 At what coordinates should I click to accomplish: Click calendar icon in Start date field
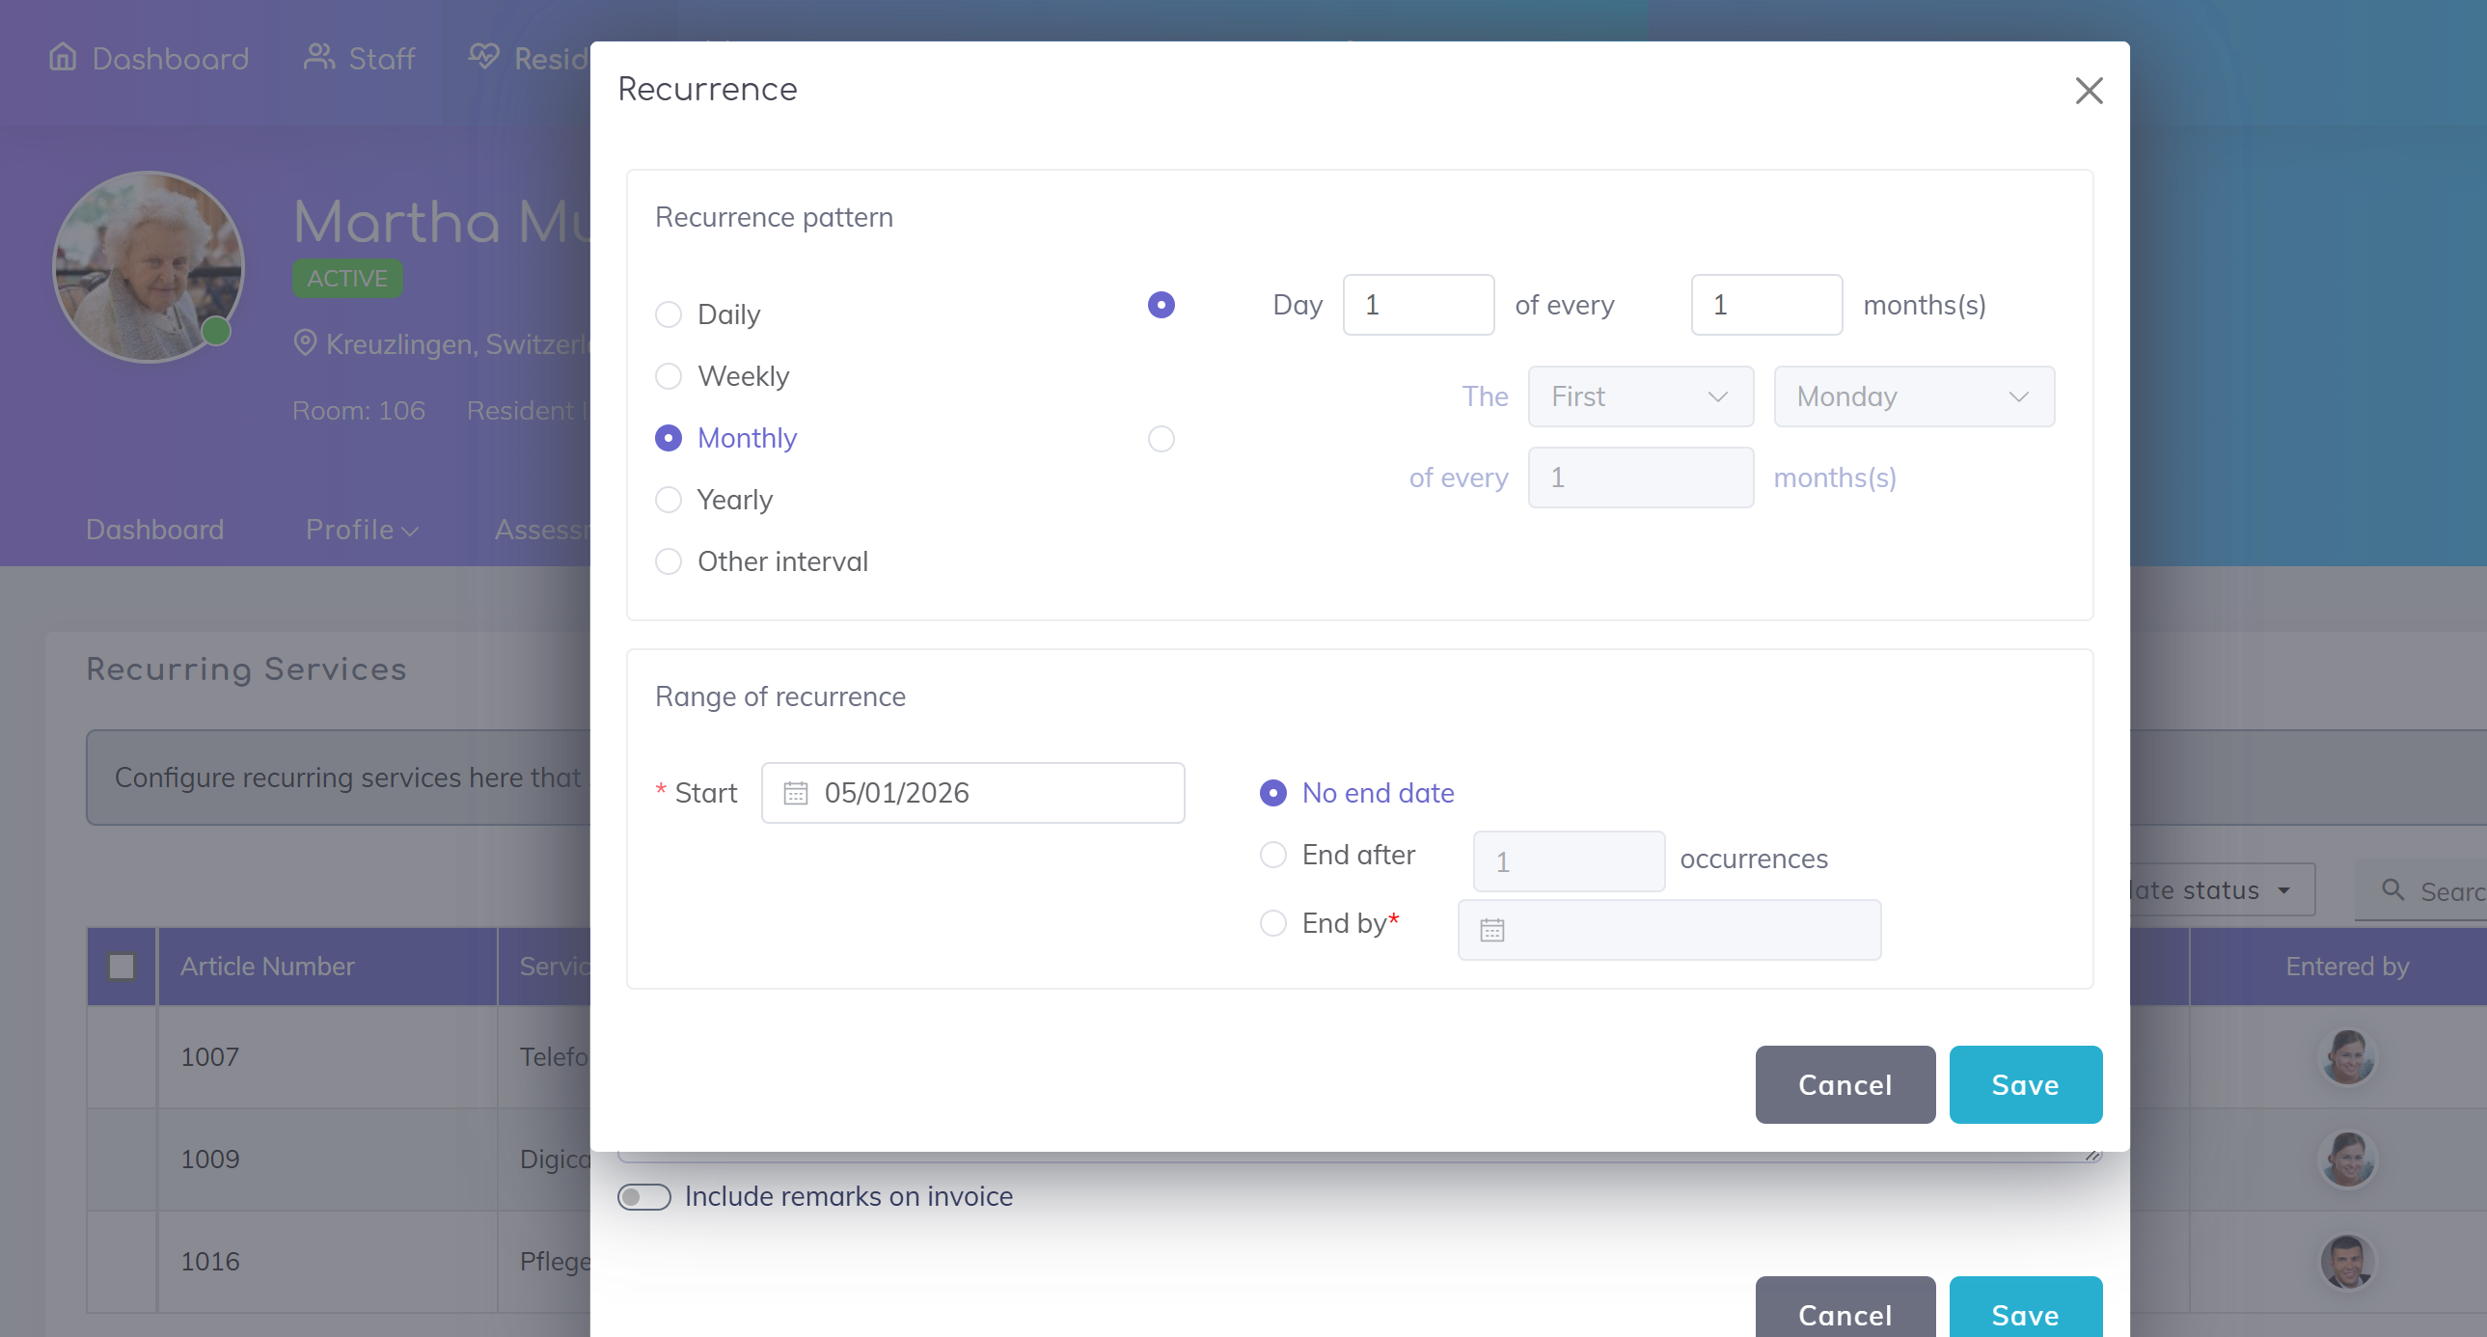pos(796,793)
